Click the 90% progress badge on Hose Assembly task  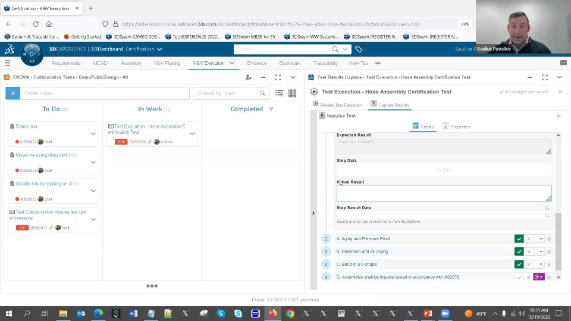121,141
